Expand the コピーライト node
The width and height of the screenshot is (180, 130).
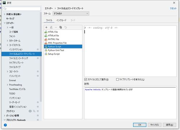(x=8, y=71)
